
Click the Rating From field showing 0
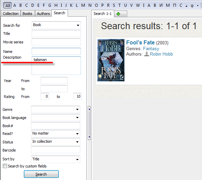pyautogui.click(x=45, y=96)
